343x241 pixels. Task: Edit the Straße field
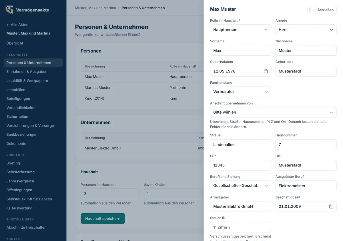click(240, 144)
